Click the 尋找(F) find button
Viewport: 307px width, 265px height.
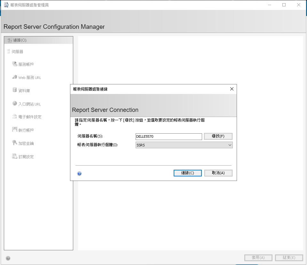coord(218,136)
